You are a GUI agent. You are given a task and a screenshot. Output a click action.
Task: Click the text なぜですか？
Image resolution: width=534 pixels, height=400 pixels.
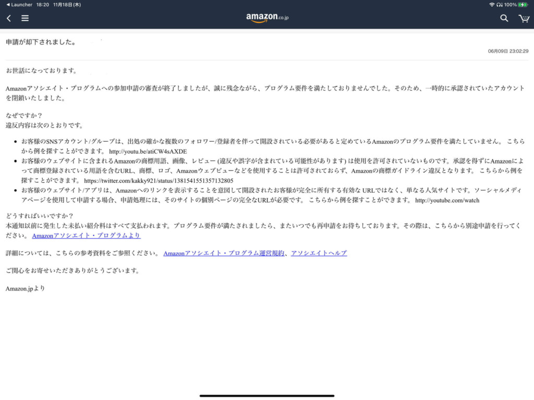24,116
